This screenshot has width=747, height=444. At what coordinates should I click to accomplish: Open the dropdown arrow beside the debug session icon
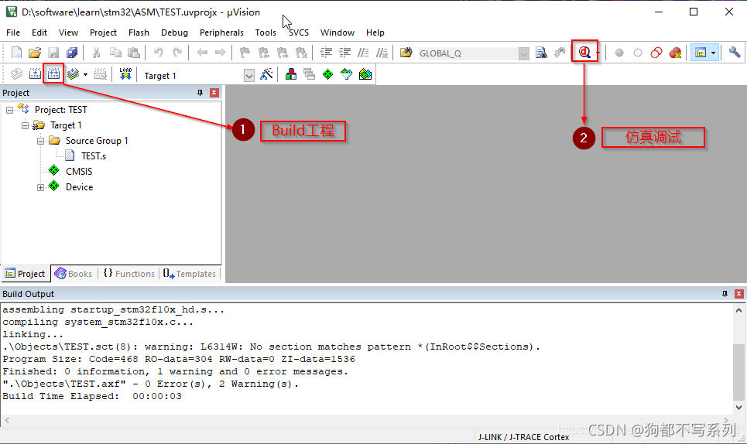[598, 53]
